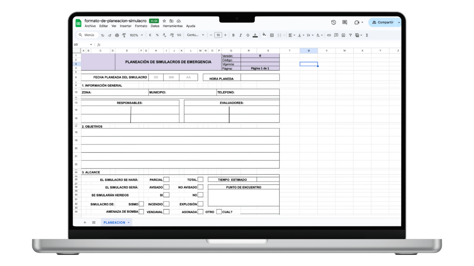This screenshot has width=474, height=266.
Task: Toggle italic formatting
Action: pos(240,35)
